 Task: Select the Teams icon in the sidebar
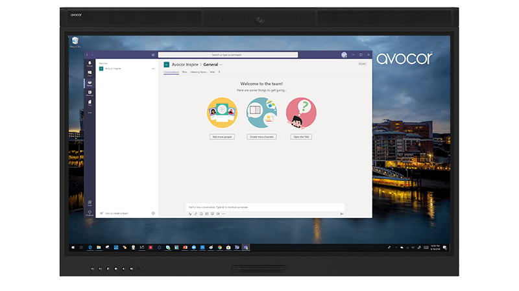pyautogui.click(x=90, y=84)
